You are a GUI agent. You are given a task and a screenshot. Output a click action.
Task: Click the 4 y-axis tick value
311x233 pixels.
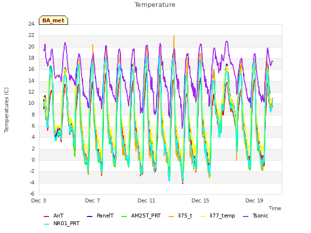pyautogui.click(x=33, y=137)
